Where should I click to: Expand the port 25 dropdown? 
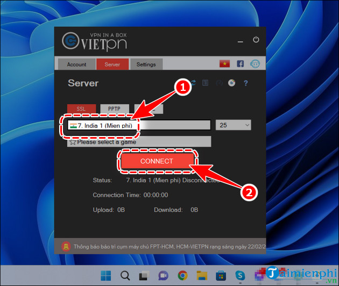coord(234,125)
